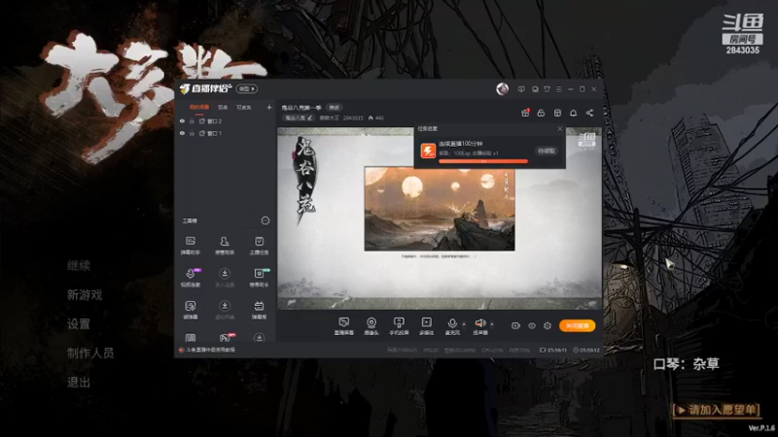The width and height of the screenshot is (778, 437).
Task: Open the gift box icon with red dot
Action: pos(525,113)
